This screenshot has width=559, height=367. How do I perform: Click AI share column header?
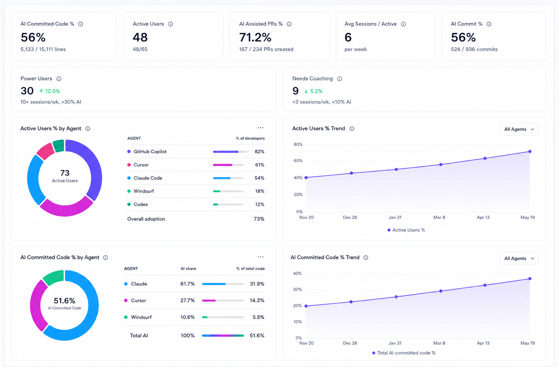pos(188,269)
